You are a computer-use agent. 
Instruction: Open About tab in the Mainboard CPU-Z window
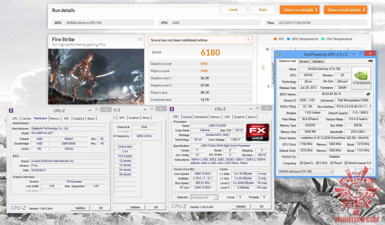(91, 119)
